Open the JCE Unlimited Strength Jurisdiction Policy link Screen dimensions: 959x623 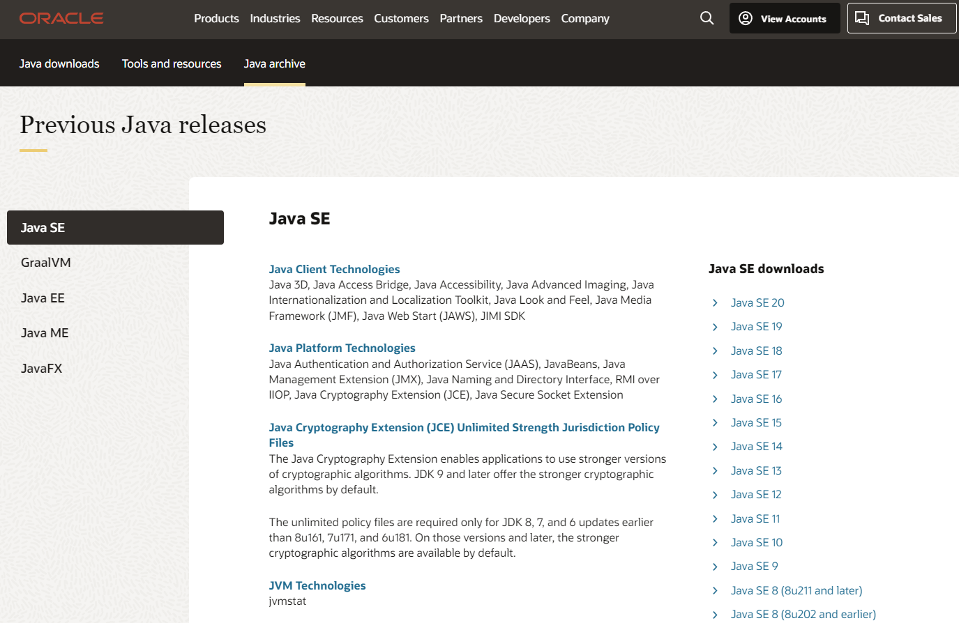464,435
